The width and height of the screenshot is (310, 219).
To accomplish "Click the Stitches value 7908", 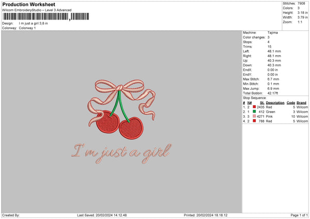I will click(301, 4).
